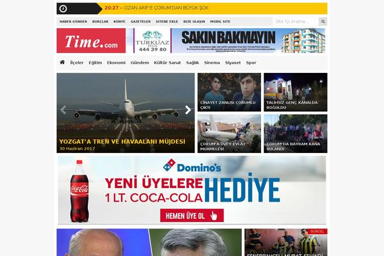Open the Kültür Sanat category
This screenshot has height=256, width=384.
click(167, 63)
